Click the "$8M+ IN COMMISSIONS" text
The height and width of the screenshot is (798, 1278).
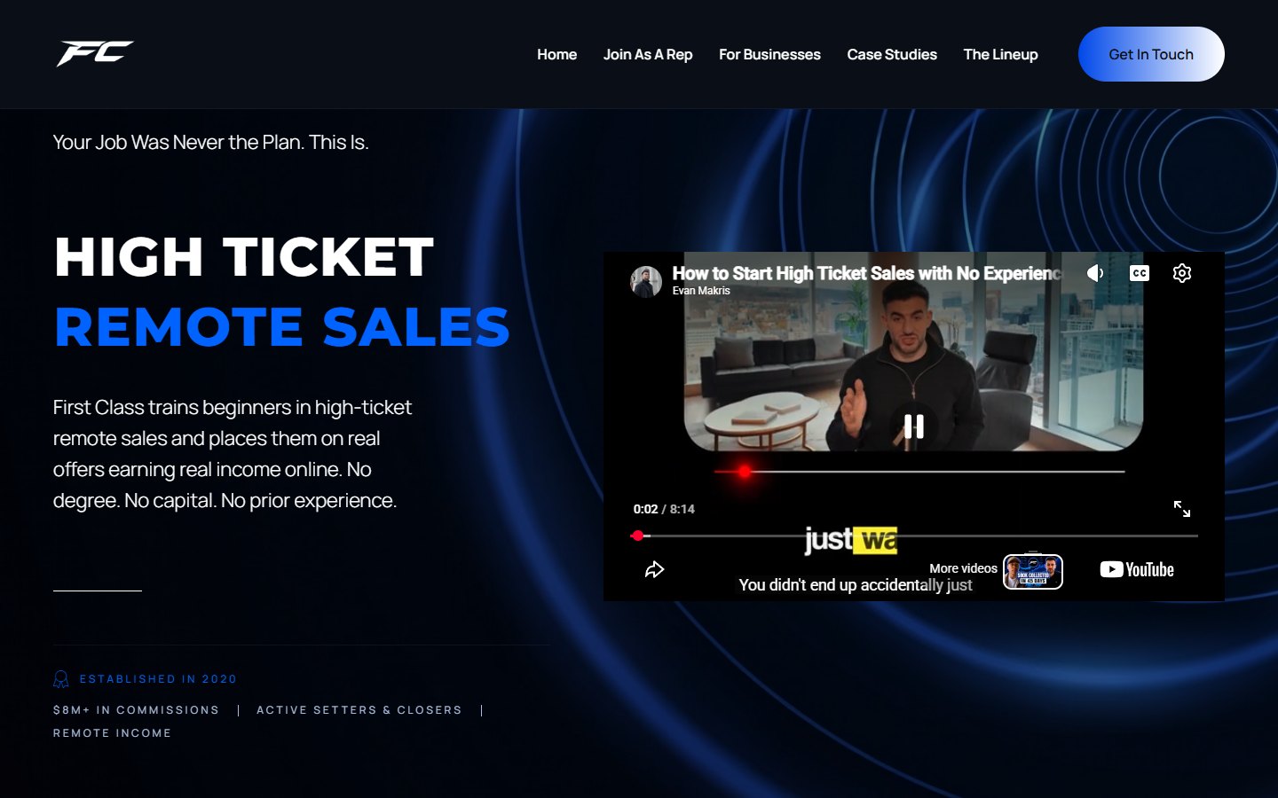coord(136,710)
